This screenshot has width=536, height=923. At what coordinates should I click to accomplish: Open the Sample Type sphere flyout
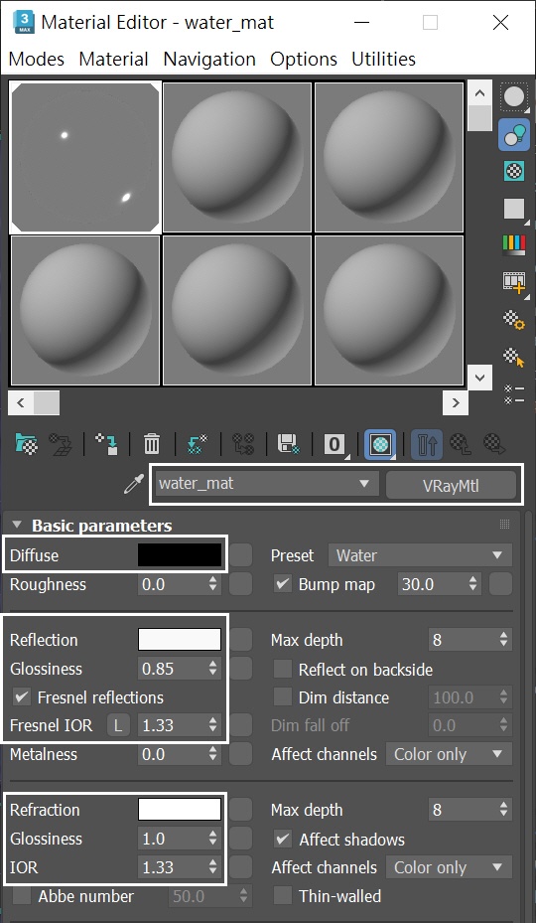coord(514,97)
